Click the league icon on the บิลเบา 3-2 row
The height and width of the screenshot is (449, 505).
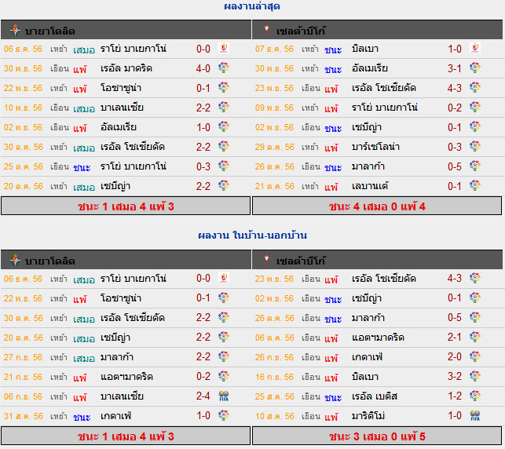click(x=475, y=376)
